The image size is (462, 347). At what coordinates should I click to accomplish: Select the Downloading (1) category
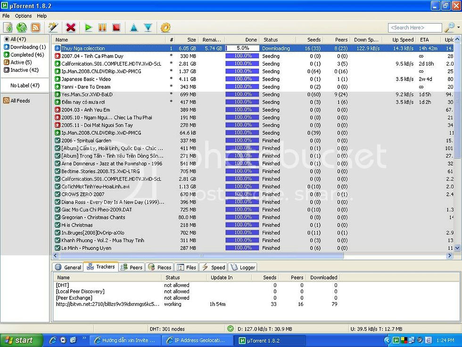coord(25,47)
